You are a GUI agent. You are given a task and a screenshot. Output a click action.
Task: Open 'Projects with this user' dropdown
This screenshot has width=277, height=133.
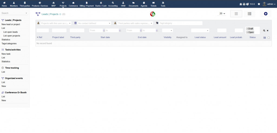tap(56, 23)
